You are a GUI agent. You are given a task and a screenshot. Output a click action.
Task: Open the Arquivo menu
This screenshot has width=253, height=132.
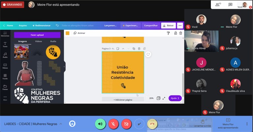[23, 25]
